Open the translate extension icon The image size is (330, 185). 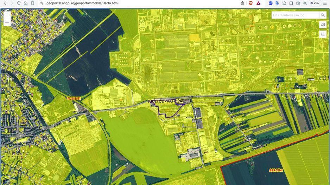coord(277,3)
